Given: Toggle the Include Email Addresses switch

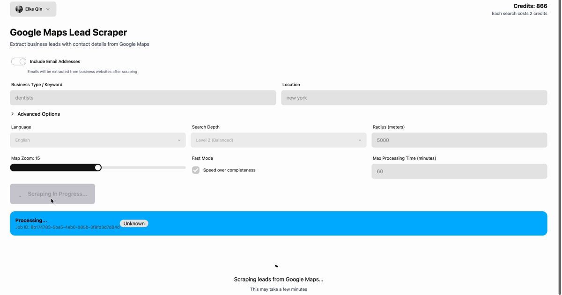Looking at the screenshot, I should pyautogui.click(x=19, y=61).
